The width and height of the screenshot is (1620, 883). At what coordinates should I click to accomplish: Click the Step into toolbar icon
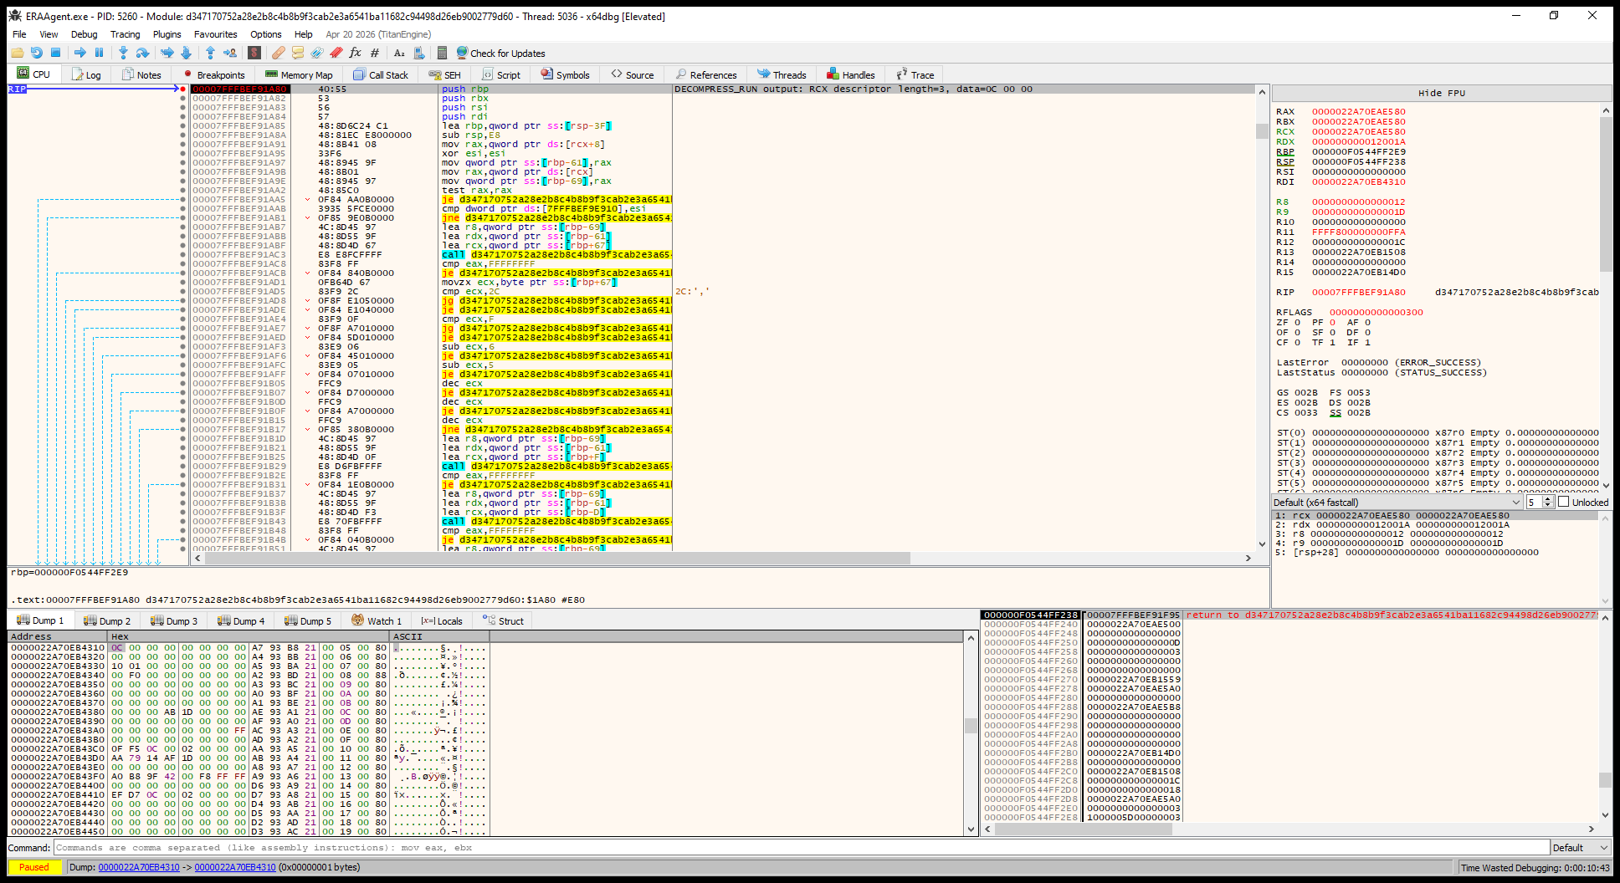tap(123, 53)
